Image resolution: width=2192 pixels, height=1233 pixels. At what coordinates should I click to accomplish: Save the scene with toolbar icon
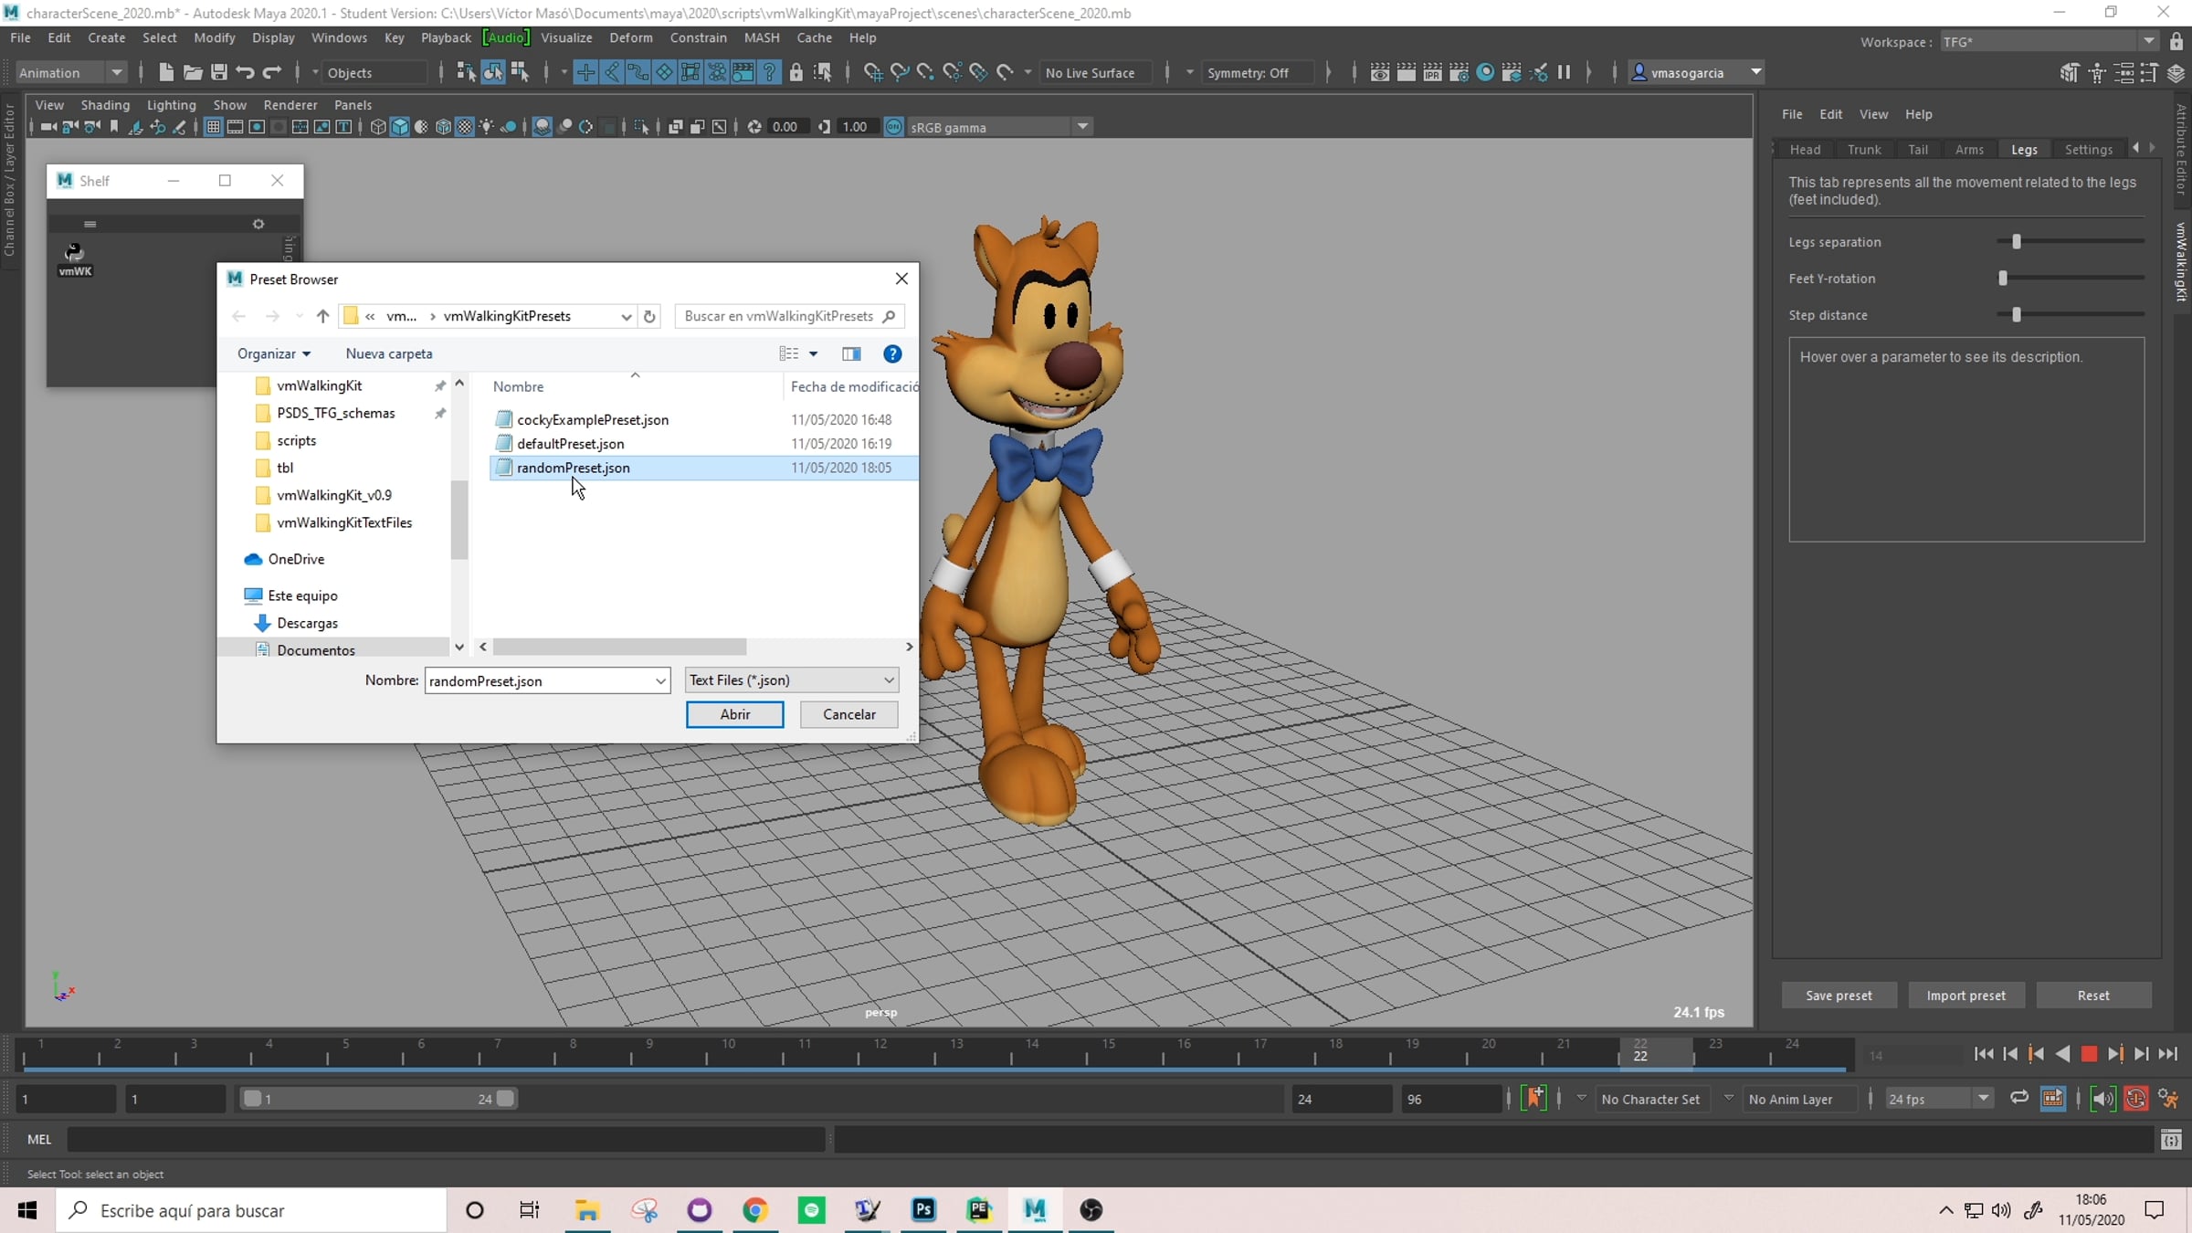pyautogui.click(x=219, y=72)
